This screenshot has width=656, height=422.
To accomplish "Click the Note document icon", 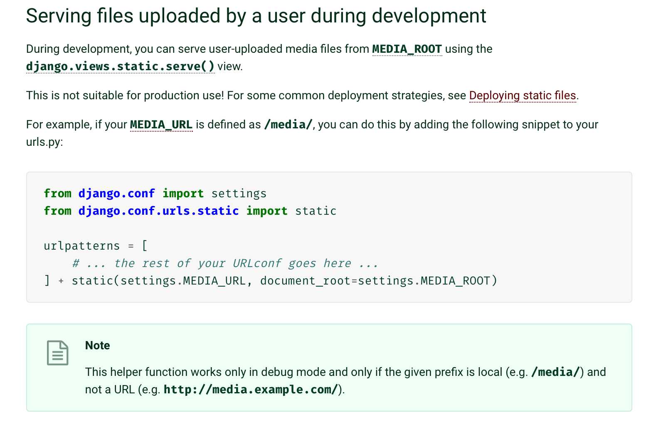I will click(x=57, y=353).
